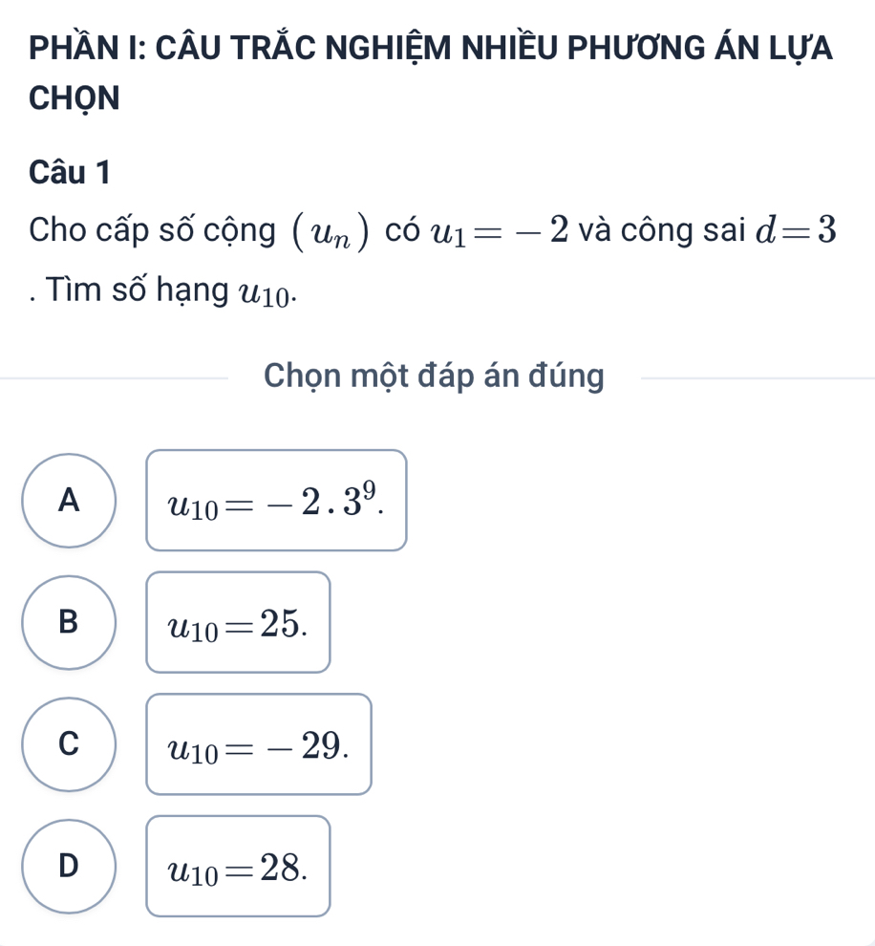Select answer option circle A
This screenshot has height=946, width=875.
click(x=68, y=500)
